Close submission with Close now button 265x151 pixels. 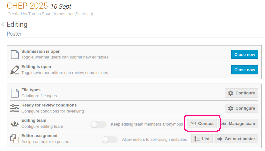tap(245, 54)
